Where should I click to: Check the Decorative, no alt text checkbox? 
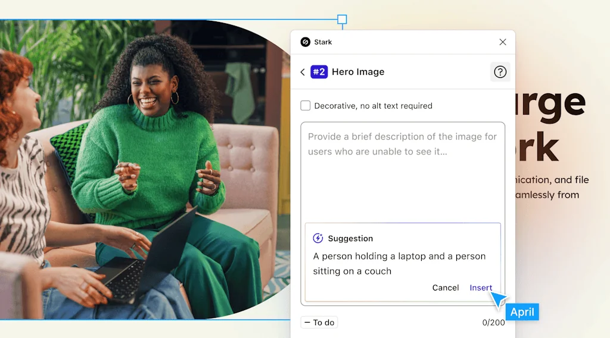coord(306,106)
